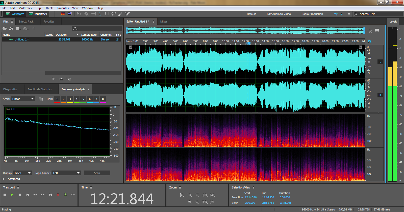Click the Import File icon
The width and height of the screenshot is (404, 212).
point(11,29)
